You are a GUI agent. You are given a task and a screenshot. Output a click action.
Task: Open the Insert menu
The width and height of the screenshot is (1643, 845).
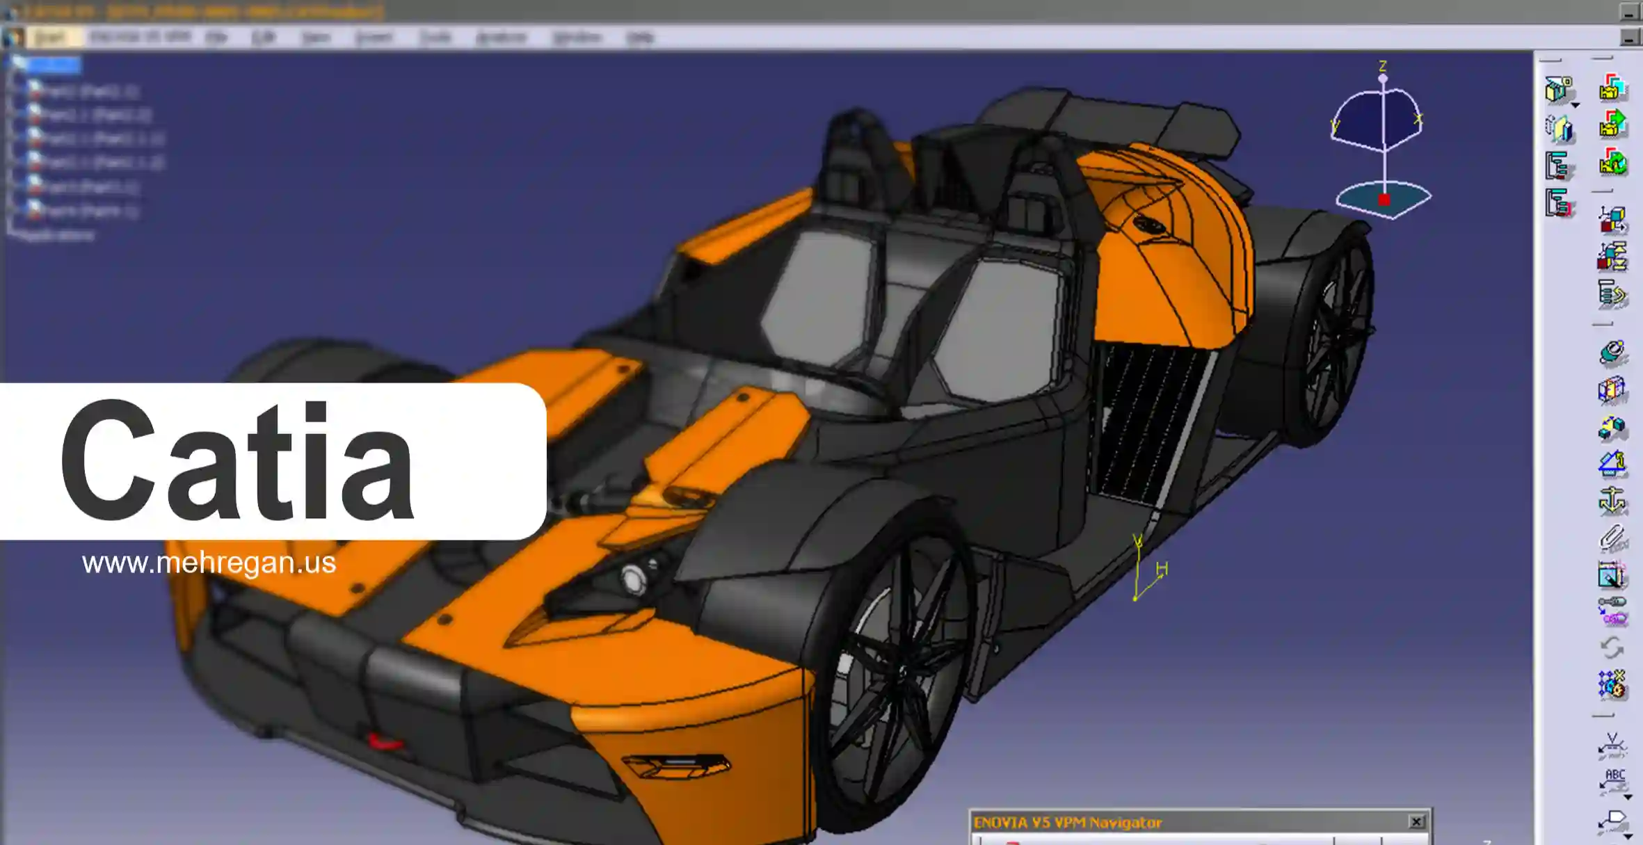[374, 38]
